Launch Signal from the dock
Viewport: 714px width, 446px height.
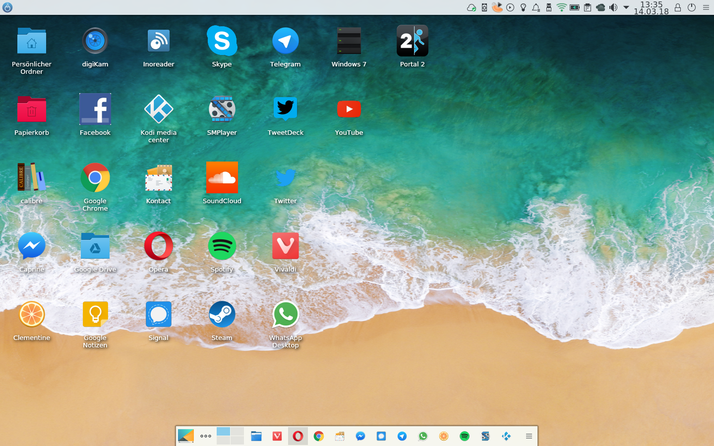(381, 436)
